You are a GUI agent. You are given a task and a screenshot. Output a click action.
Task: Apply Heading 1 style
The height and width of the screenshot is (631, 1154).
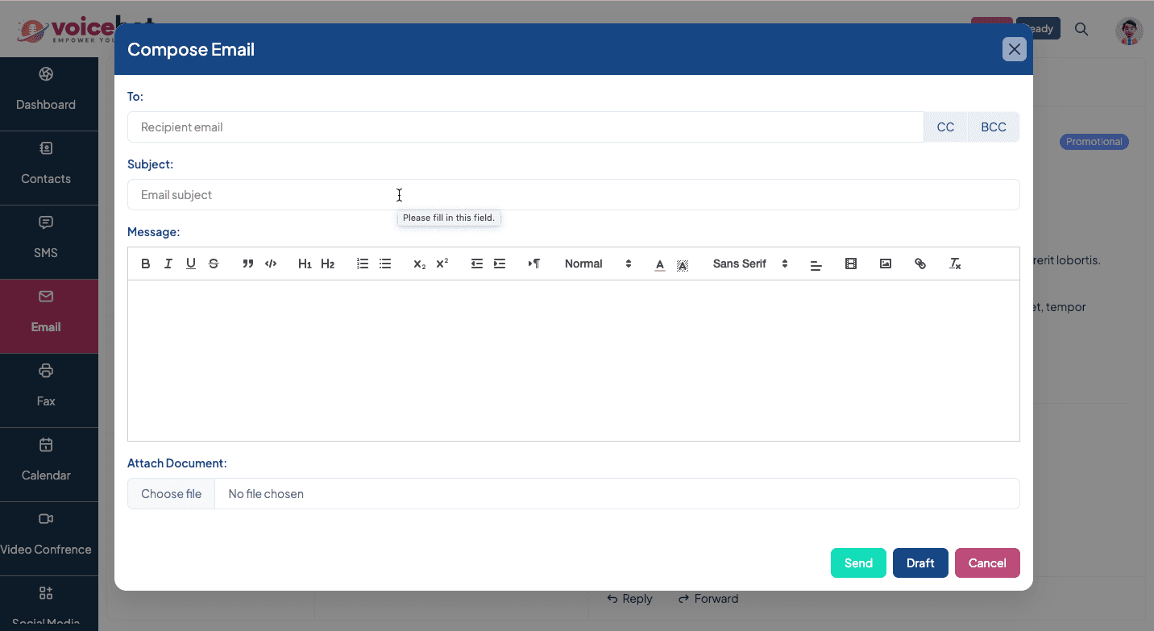[x=305, y=264]
